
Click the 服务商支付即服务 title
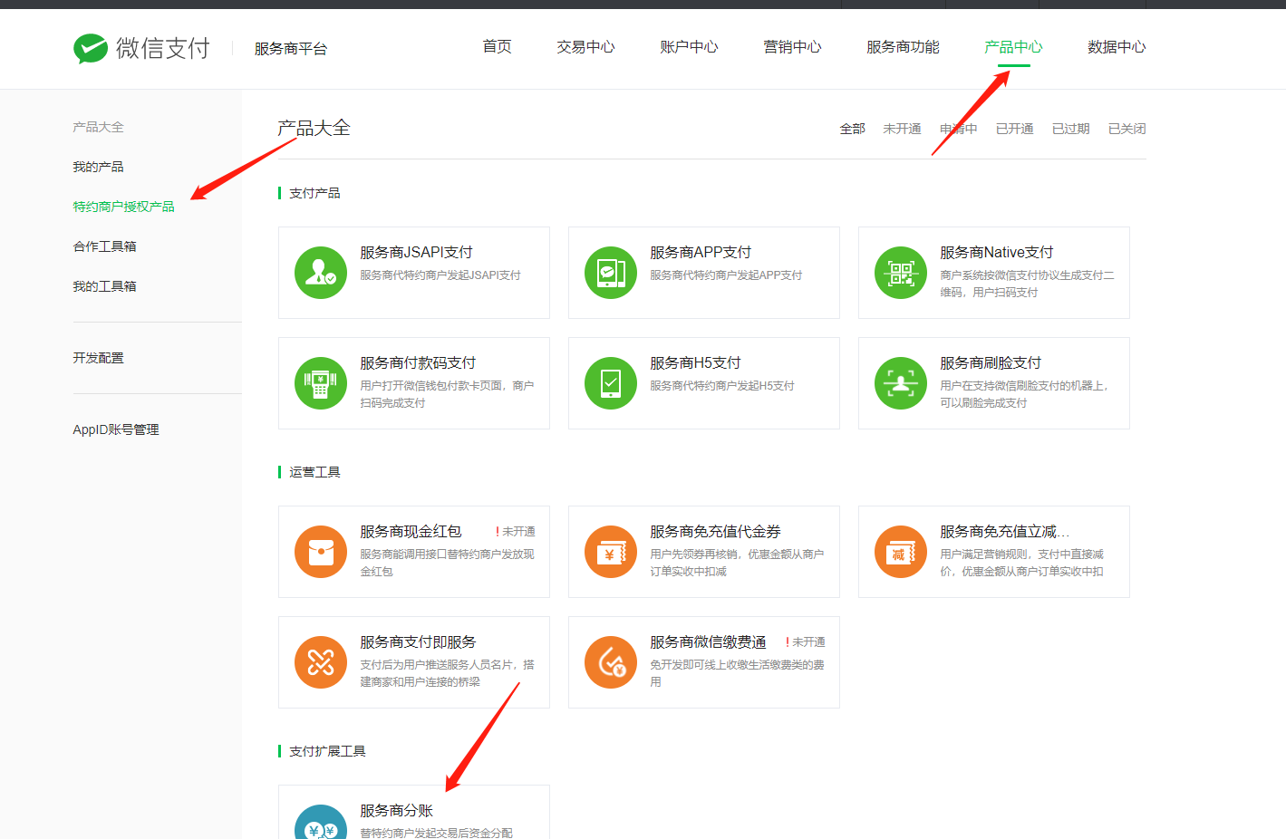(418, 642)
